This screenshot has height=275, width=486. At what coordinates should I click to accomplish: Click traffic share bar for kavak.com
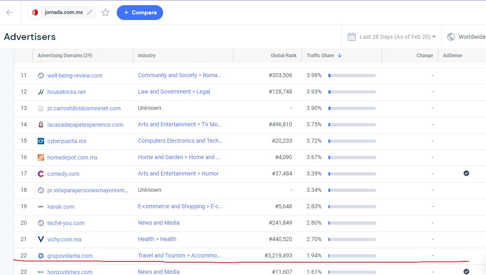[352, 207]
